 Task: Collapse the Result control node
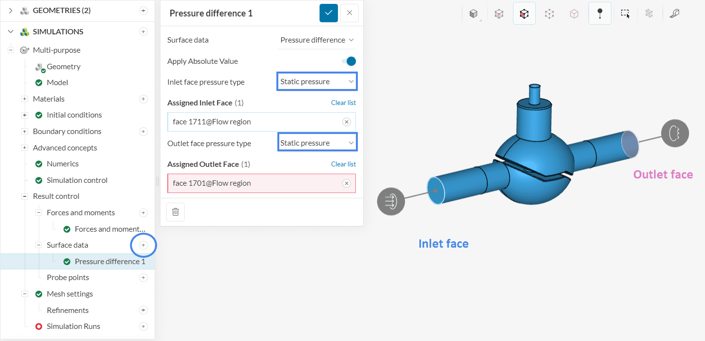point(24,196)
